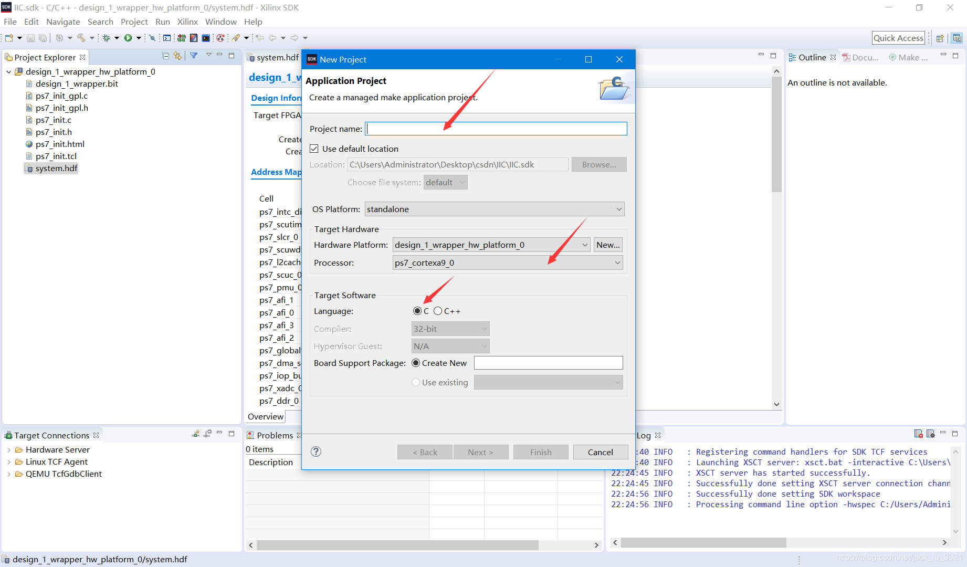
Task: Select the Create New BSP radio button
Action: 416,363
